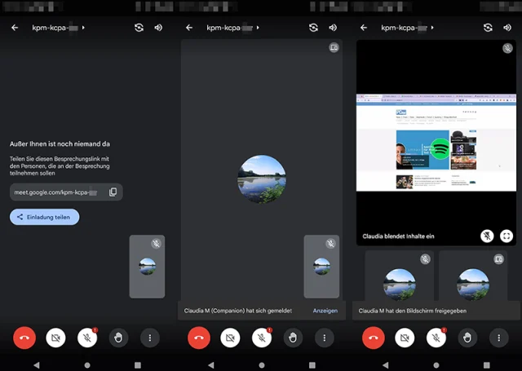Tap the back arrow in the middle screen

tap(189, 28)
